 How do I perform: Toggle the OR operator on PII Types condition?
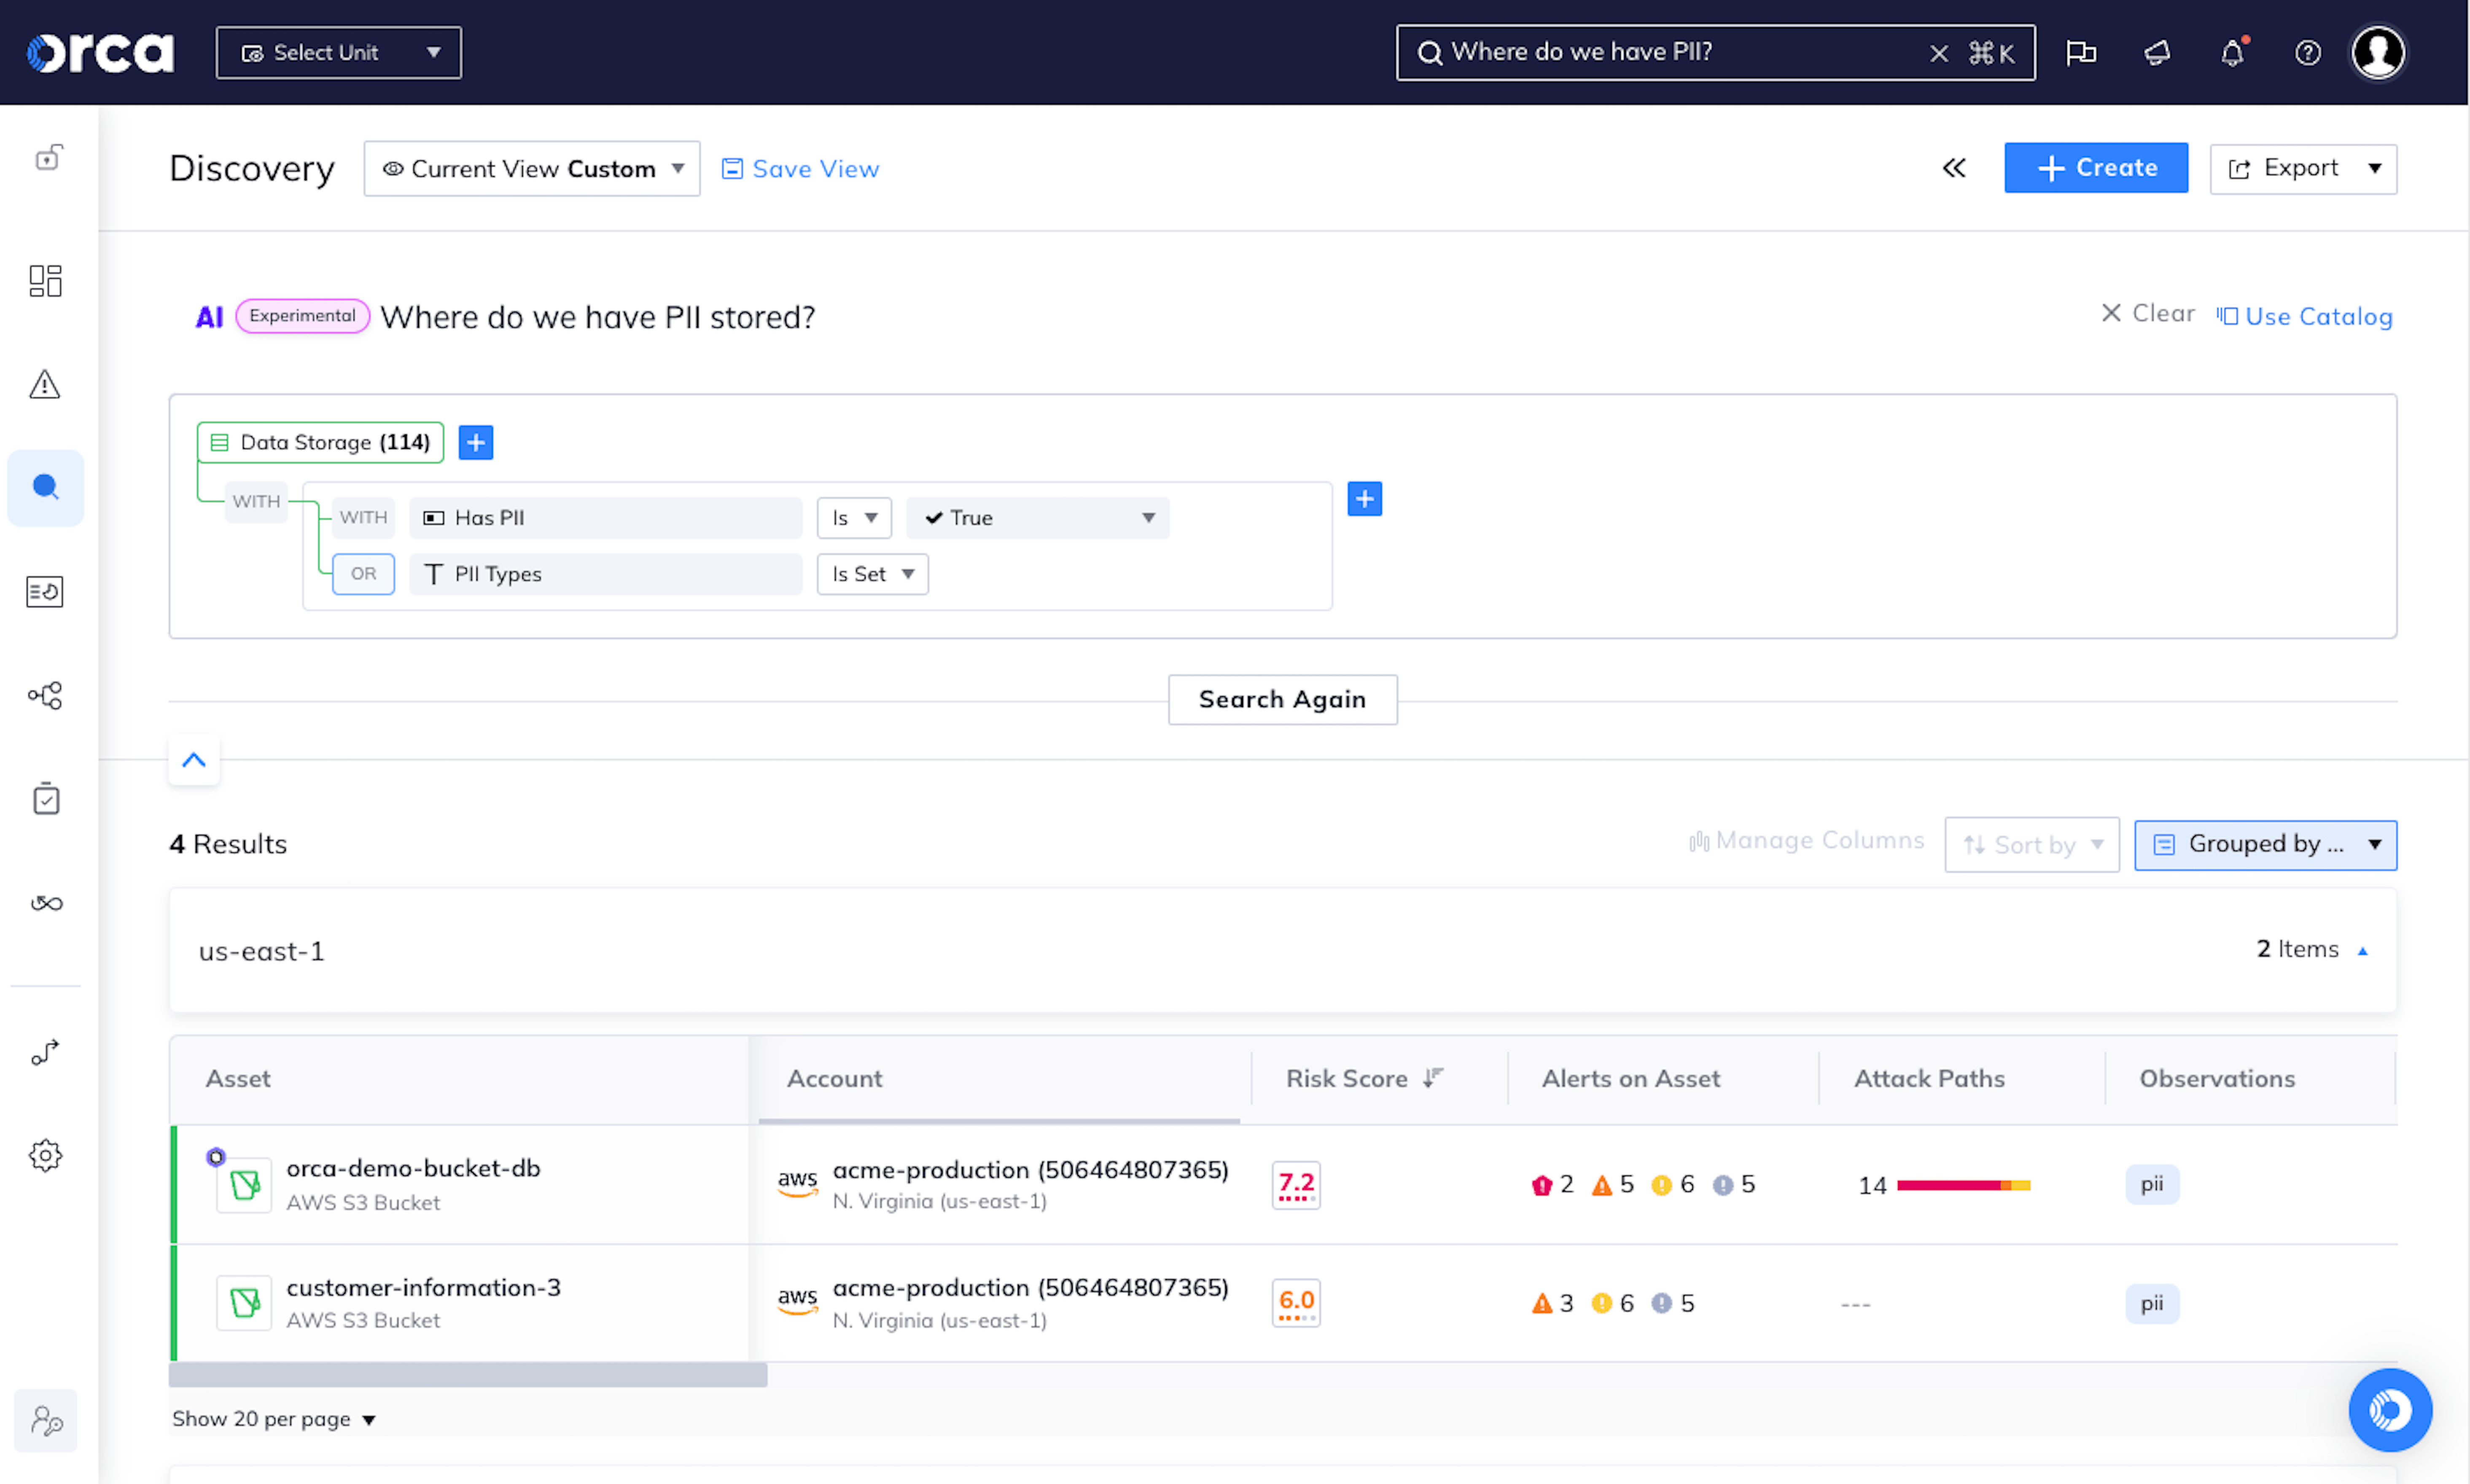pos(362,574)
